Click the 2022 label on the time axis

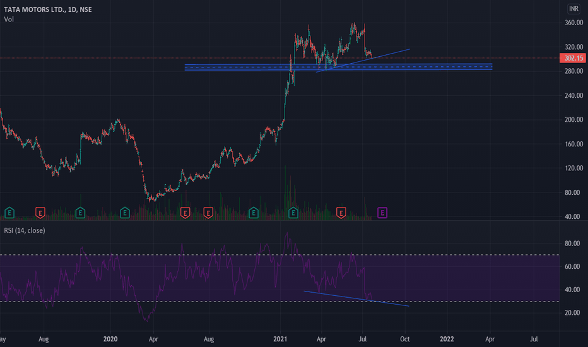[x=447, y=339]
